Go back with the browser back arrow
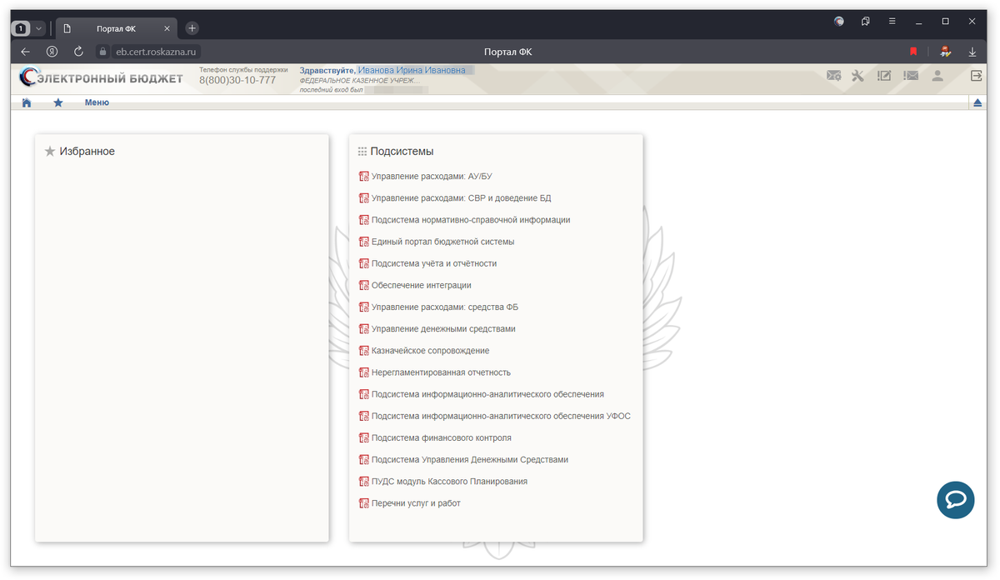 pyautogui.click(x=25, y=52)
